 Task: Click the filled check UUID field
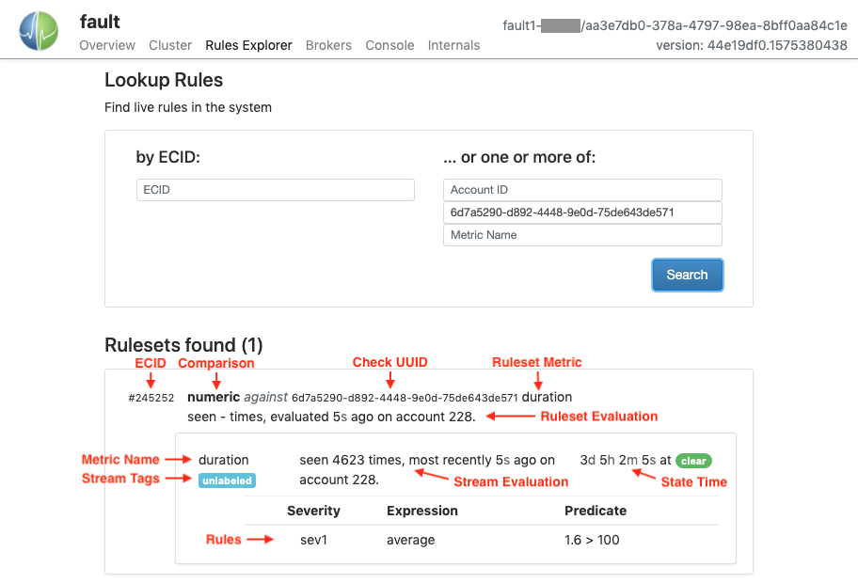point(581,213)
